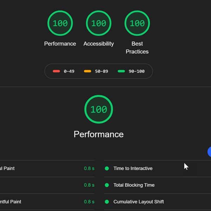Screen dimensions: 211x211
Task: Click the green 90-100 legend swatch
Action: pos(121,71)
